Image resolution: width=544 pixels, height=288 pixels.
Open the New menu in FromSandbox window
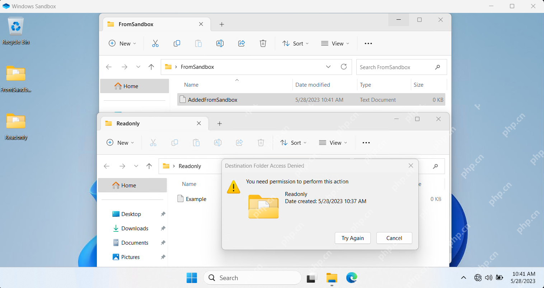(x=122, y=43)
